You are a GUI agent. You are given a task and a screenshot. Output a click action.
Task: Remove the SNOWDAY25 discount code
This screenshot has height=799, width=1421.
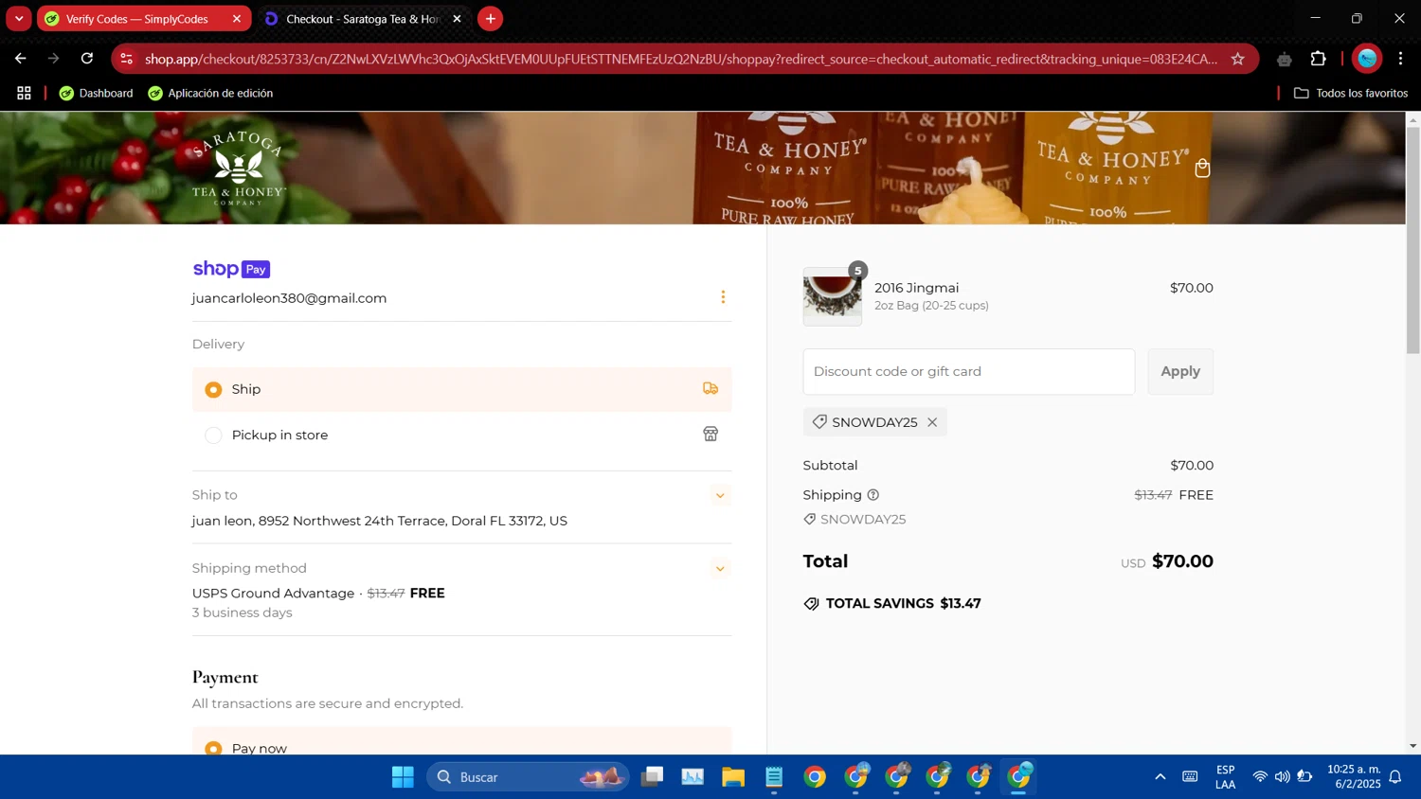(x=932, y=422)
